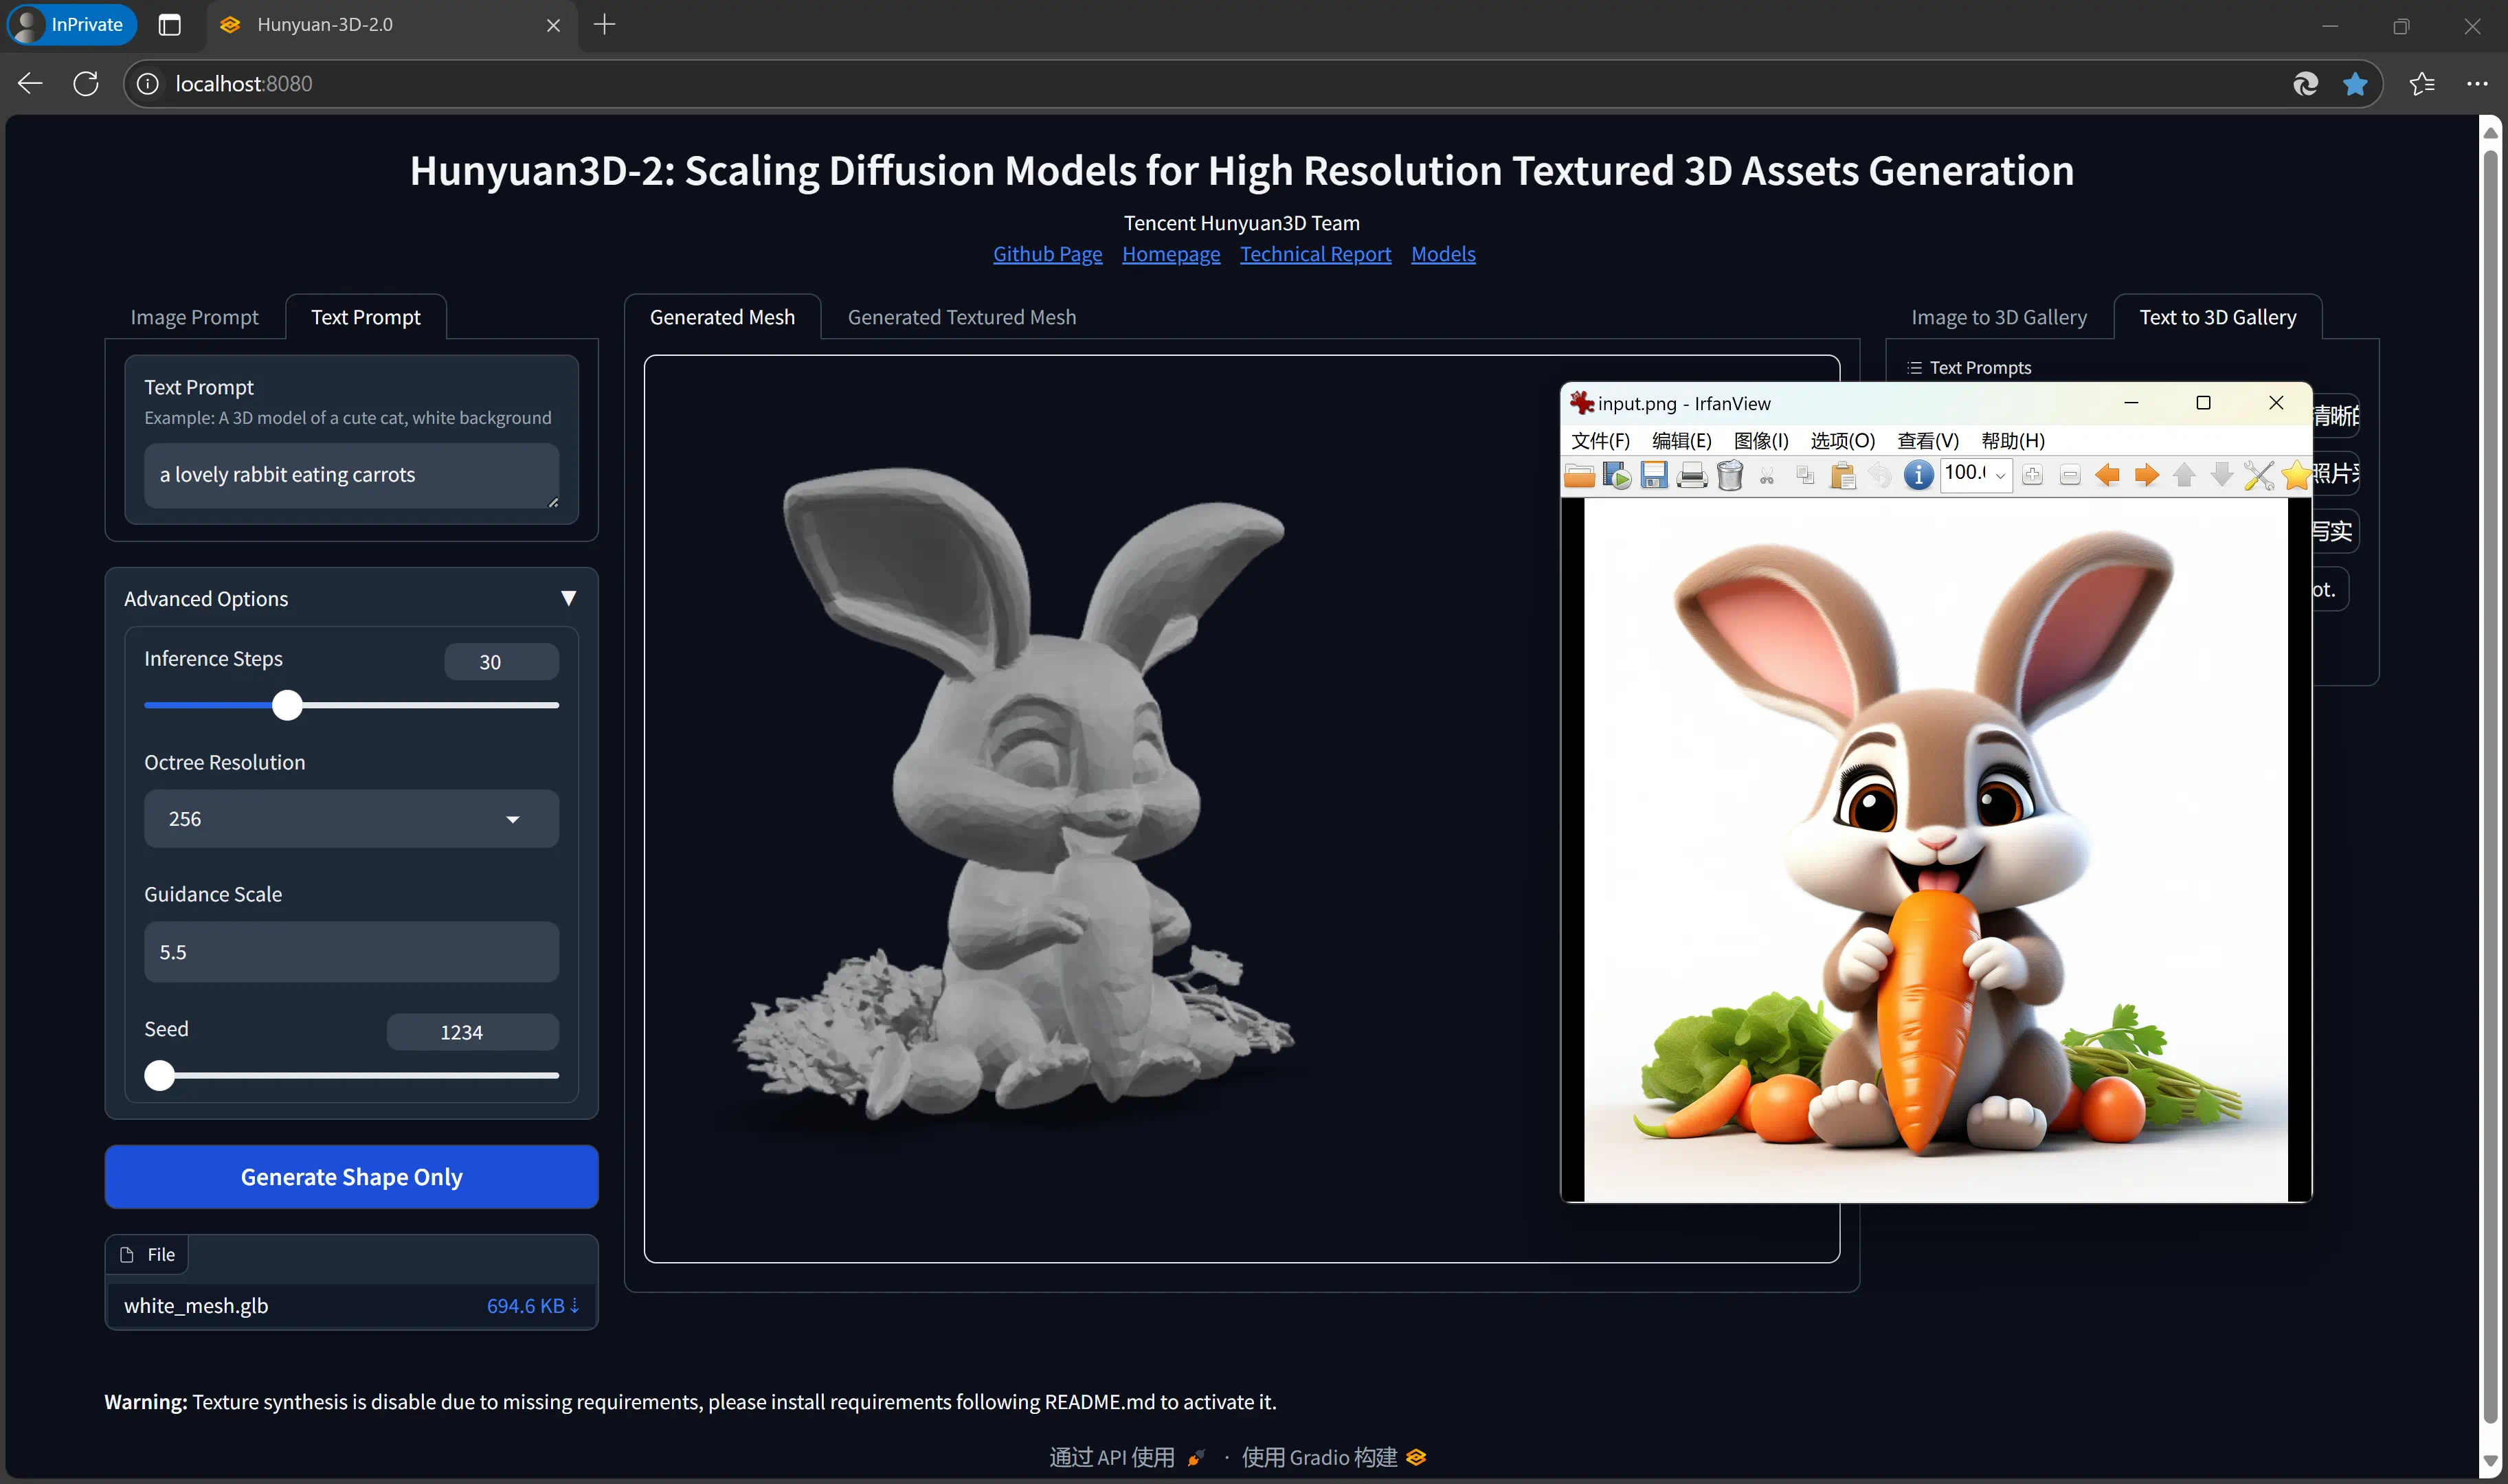Switch to the Image Prompt tab

194,317
